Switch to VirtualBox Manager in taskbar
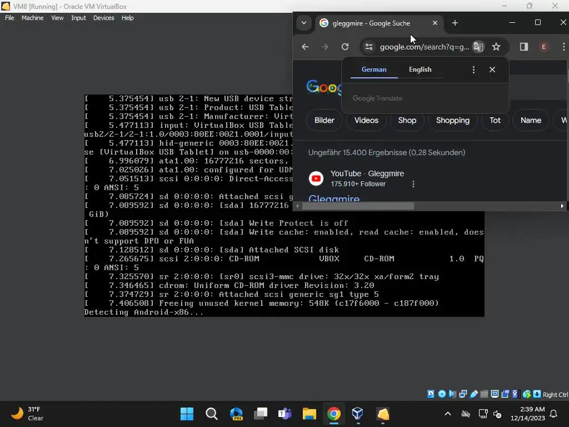This screenshot has width=569, height=427. [358, 414]
